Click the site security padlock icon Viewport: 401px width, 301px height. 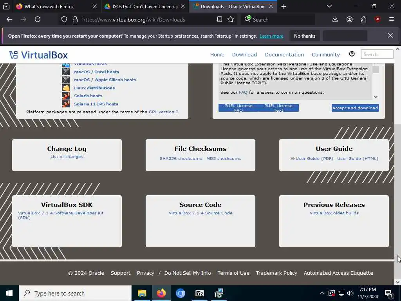pyautogui.click(x=75, y=20)
